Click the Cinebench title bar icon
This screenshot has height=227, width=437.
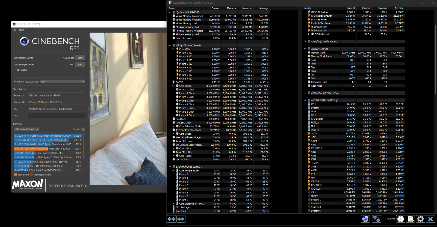[14, 24]
